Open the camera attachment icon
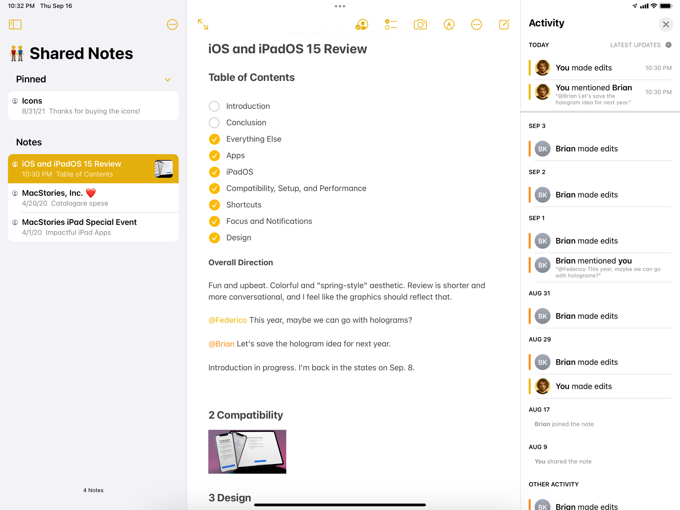This screenshot has height=510, width=680. (420, 24)
